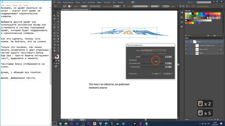
Task: Open the Character panel icon in dock
Action: click(182, 22)
